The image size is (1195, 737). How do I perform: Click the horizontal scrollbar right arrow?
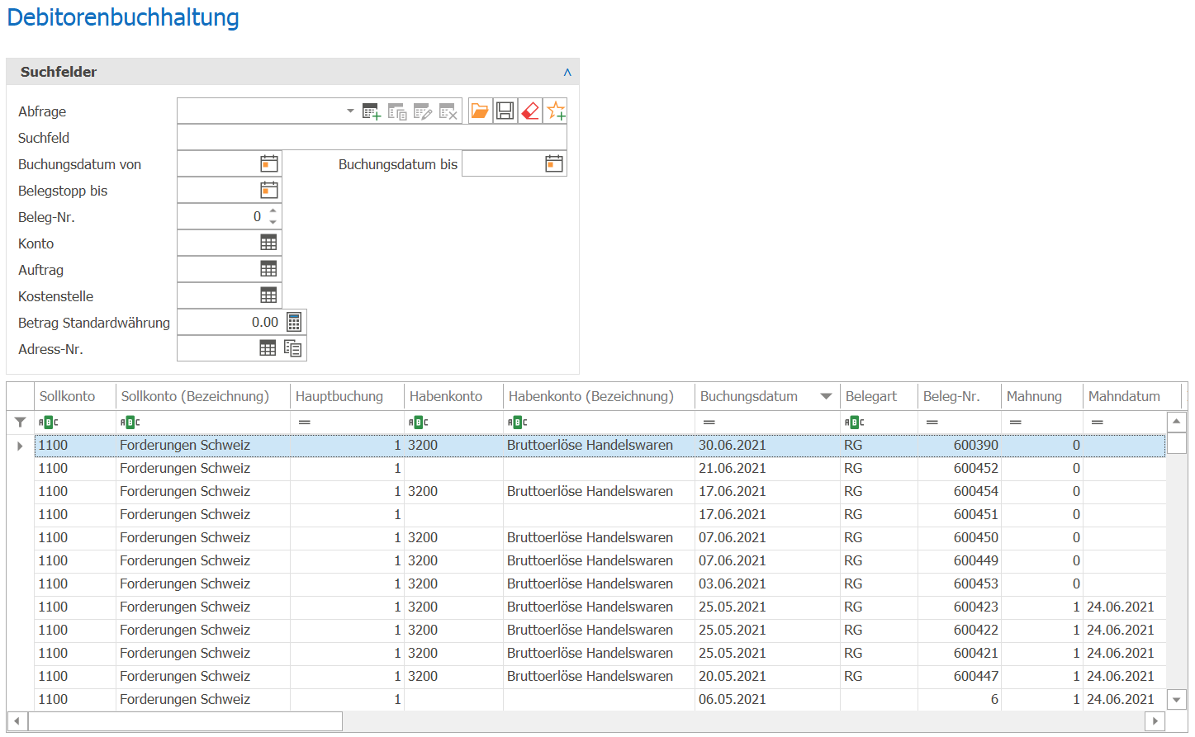pos(1155,721)
